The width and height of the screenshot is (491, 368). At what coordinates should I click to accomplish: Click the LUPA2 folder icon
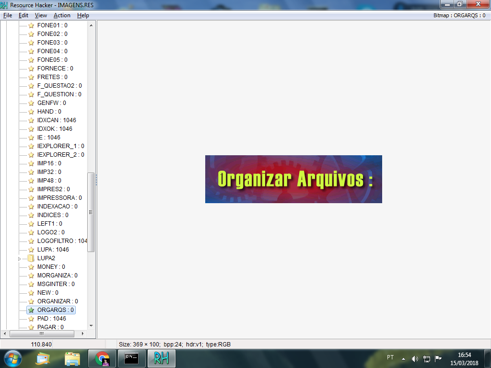31,258
